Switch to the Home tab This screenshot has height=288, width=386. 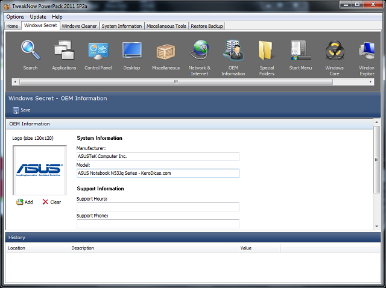point(12,26)
